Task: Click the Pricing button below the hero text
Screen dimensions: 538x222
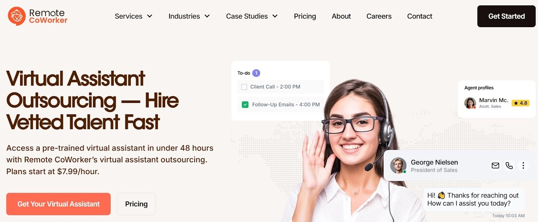Action: coord(136,204)
